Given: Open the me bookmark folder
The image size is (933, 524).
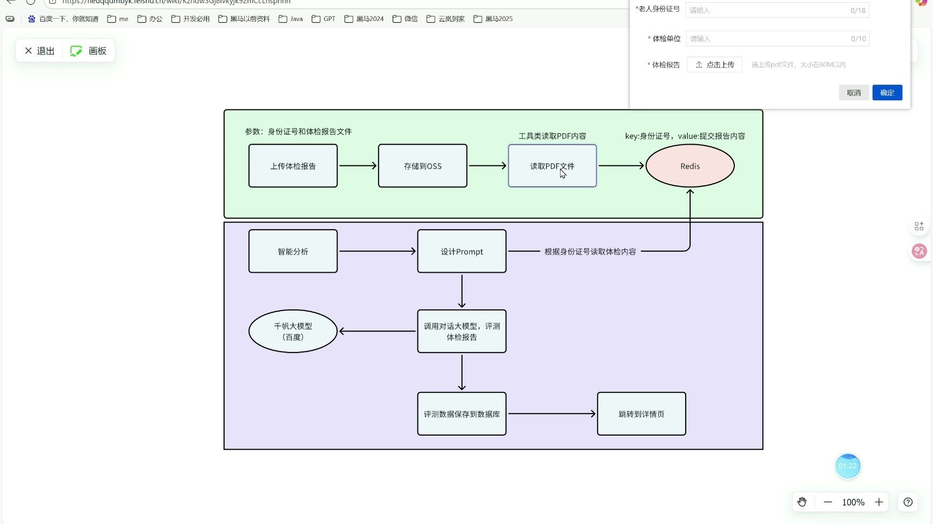Looking at the screenshot, I should (x=118, y=19).
